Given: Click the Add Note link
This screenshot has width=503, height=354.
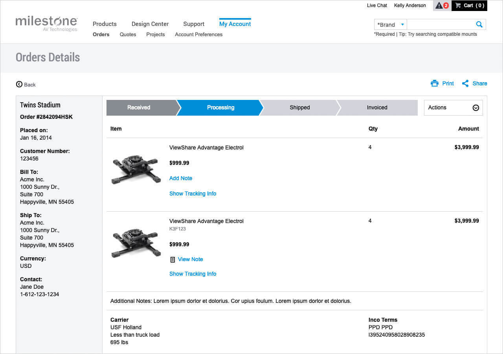Looking at the screenshot, I should (x=181, y=178).
